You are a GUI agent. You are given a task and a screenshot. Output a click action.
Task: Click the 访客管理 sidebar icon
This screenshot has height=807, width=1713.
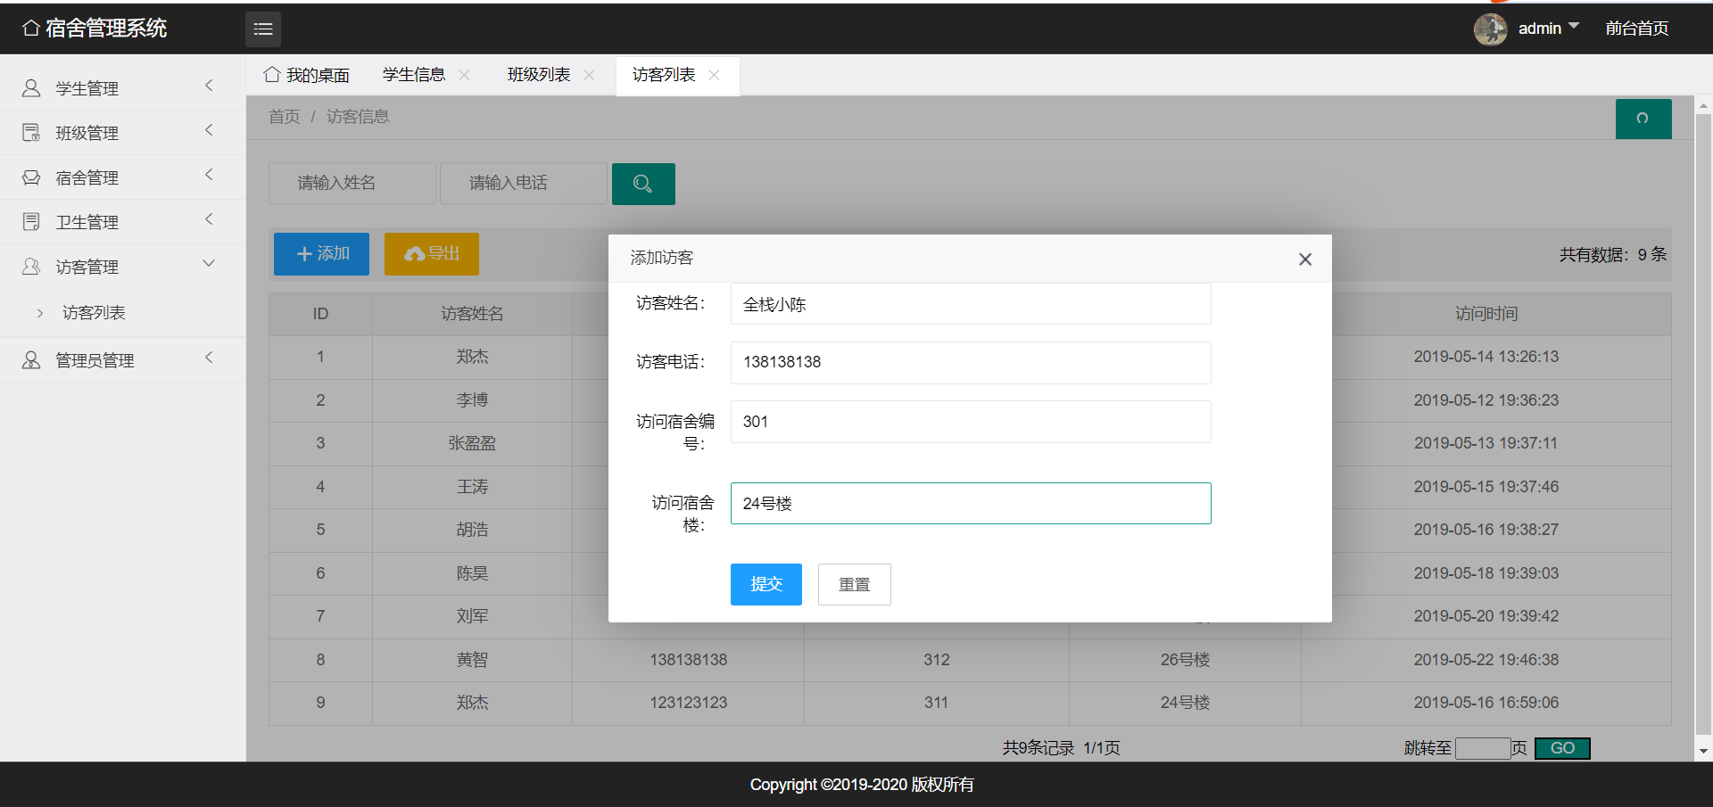click(x=31, y=266)
